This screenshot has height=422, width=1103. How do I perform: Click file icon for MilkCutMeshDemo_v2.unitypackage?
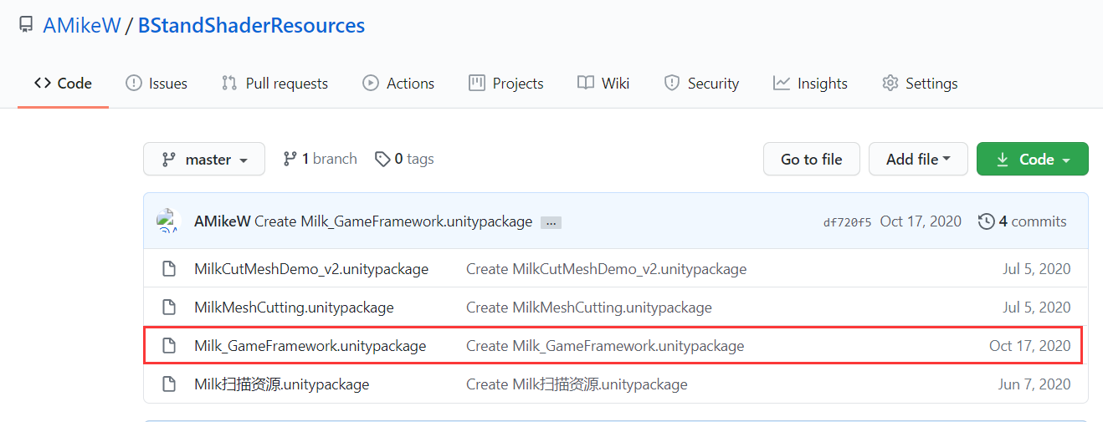169,269
